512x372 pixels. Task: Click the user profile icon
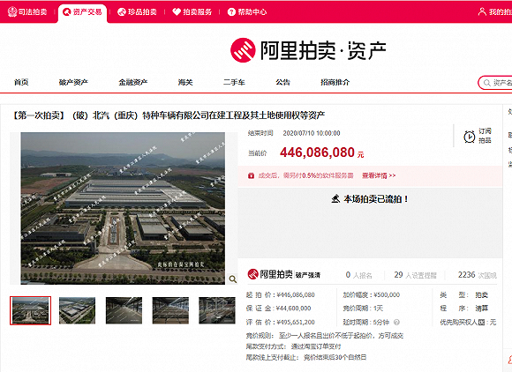[482, 11]
